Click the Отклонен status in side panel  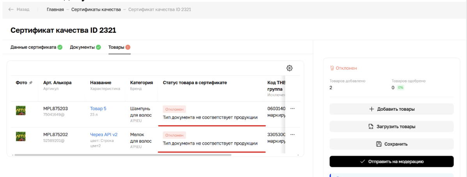coord(343,68)
